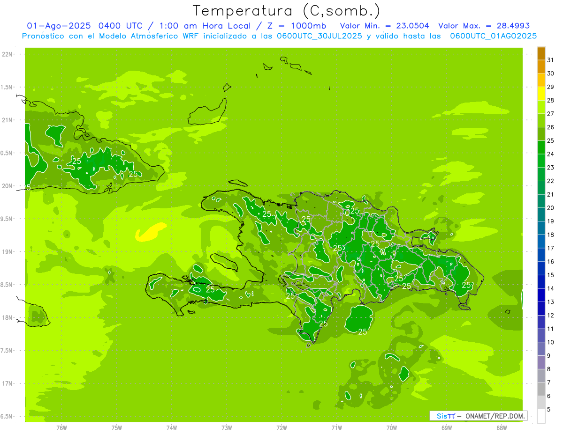Click the 75W longitude label
The image size is (563, 434).
tap(117, 428)
